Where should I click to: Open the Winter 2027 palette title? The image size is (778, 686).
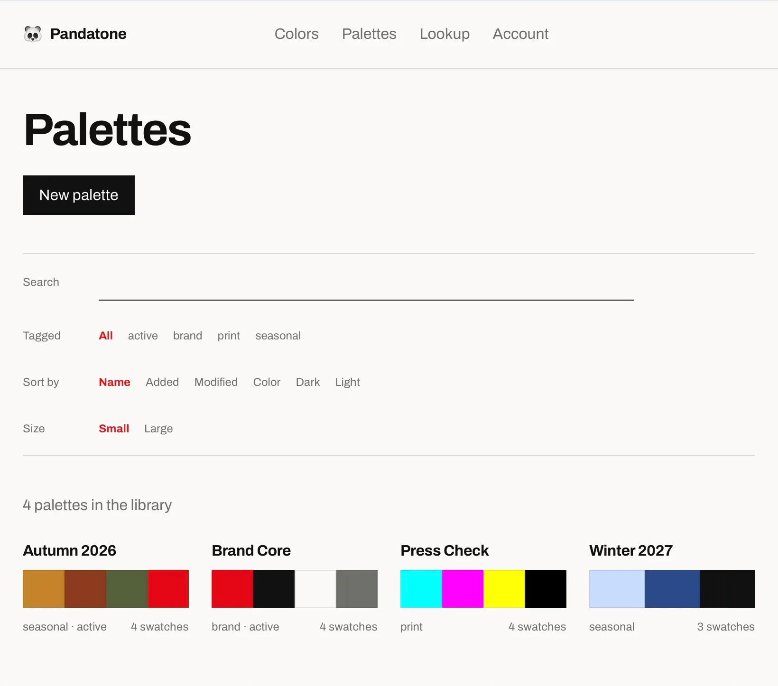coord(631,550)
